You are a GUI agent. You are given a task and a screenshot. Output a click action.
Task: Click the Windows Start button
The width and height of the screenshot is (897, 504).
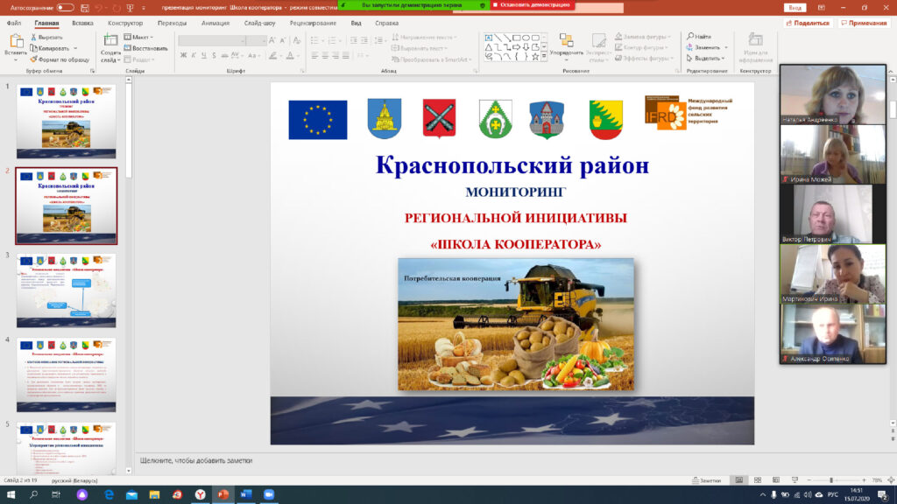tap(11, 494)
